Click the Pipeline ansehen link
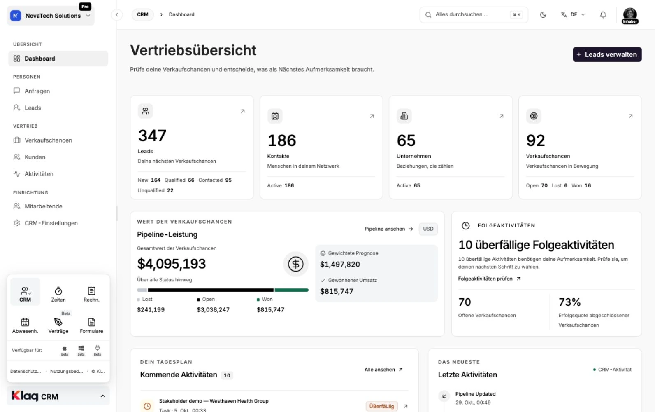Viewport: 655px width, 412px height. point(389,229)
